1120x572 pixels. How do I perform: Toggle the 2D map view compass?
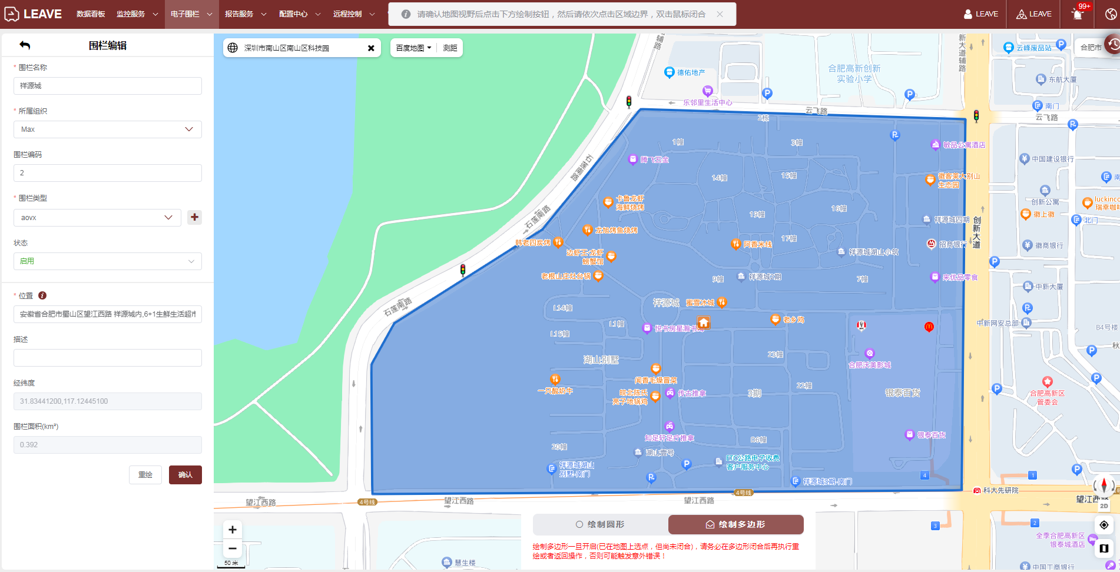coord(1104,490)
